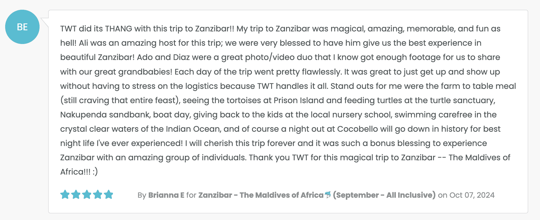The image size is (540, 220).
Task: Click the (September - All Inclusive) label
Action: (x=384, y=195)
